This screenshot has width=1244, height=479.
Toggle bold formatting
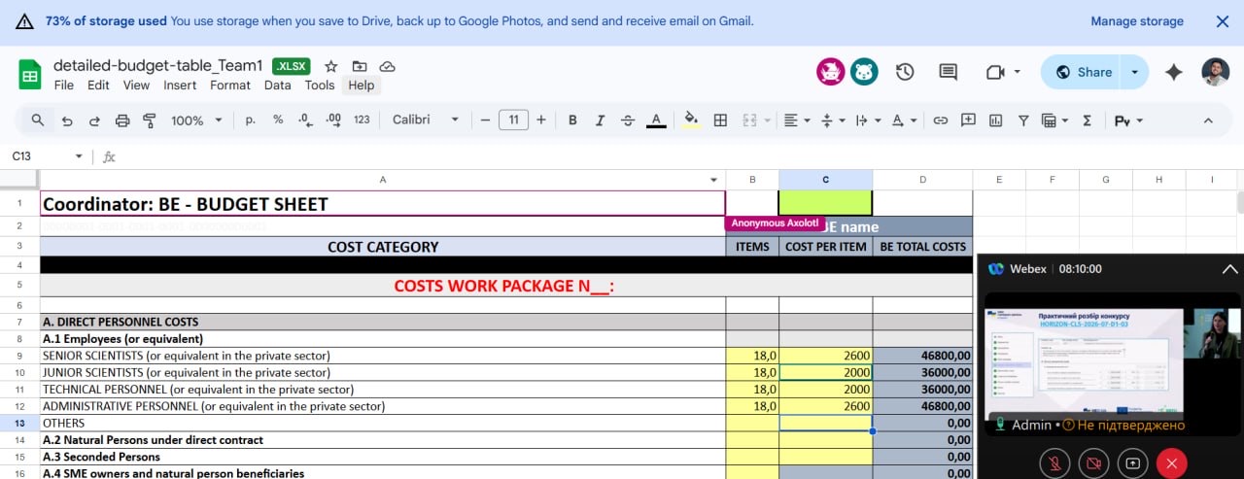(572, 120)
